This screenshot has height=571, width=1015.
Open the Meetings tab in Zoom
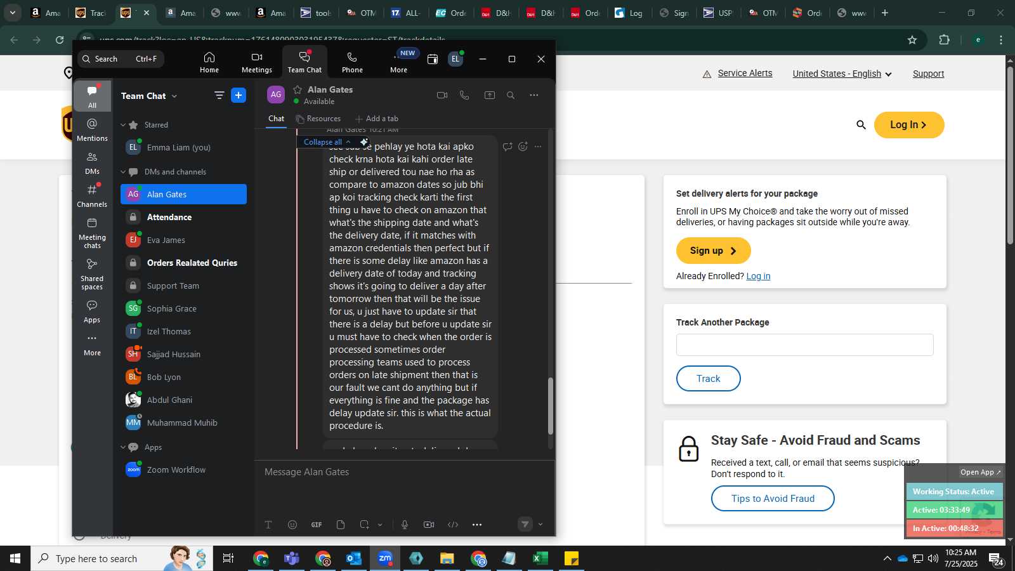(256, 62)
